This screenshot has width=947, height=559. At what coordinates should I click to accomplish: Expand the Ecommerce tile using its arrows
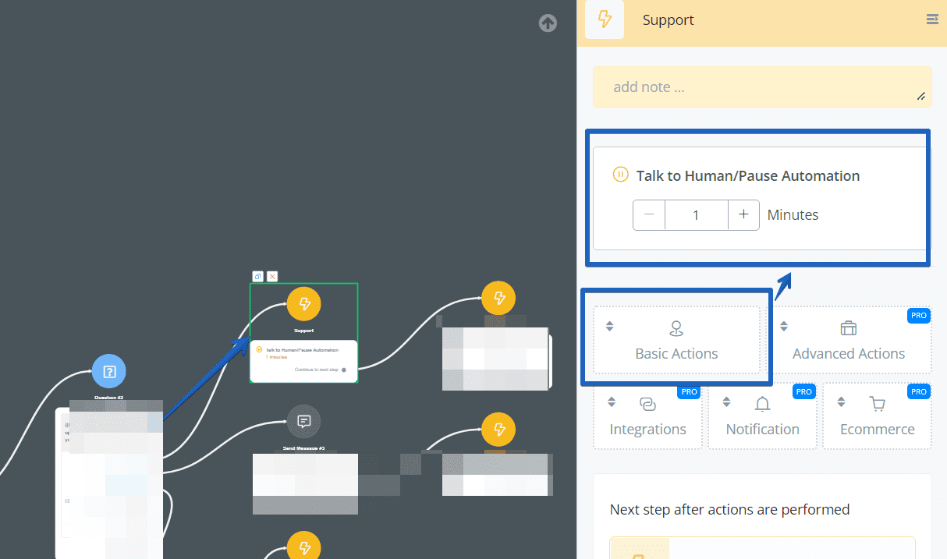(x=841, y=402)
